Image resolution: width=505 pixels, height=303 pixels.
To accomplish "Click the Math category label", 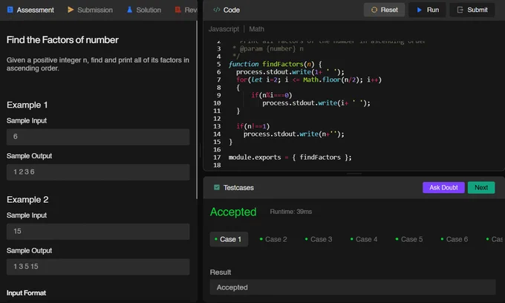I will tap(256, 29).
